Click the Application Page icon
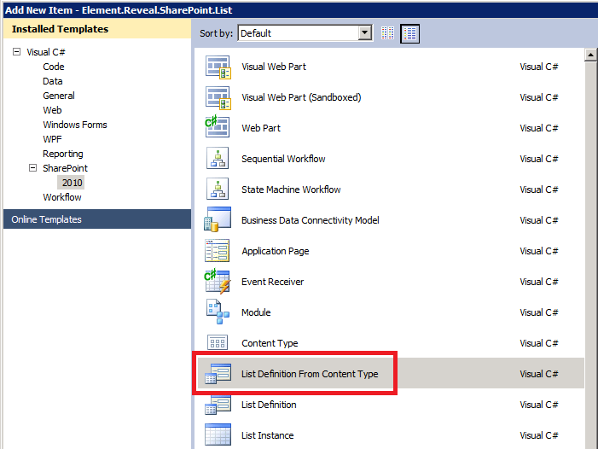 point(217,251)
